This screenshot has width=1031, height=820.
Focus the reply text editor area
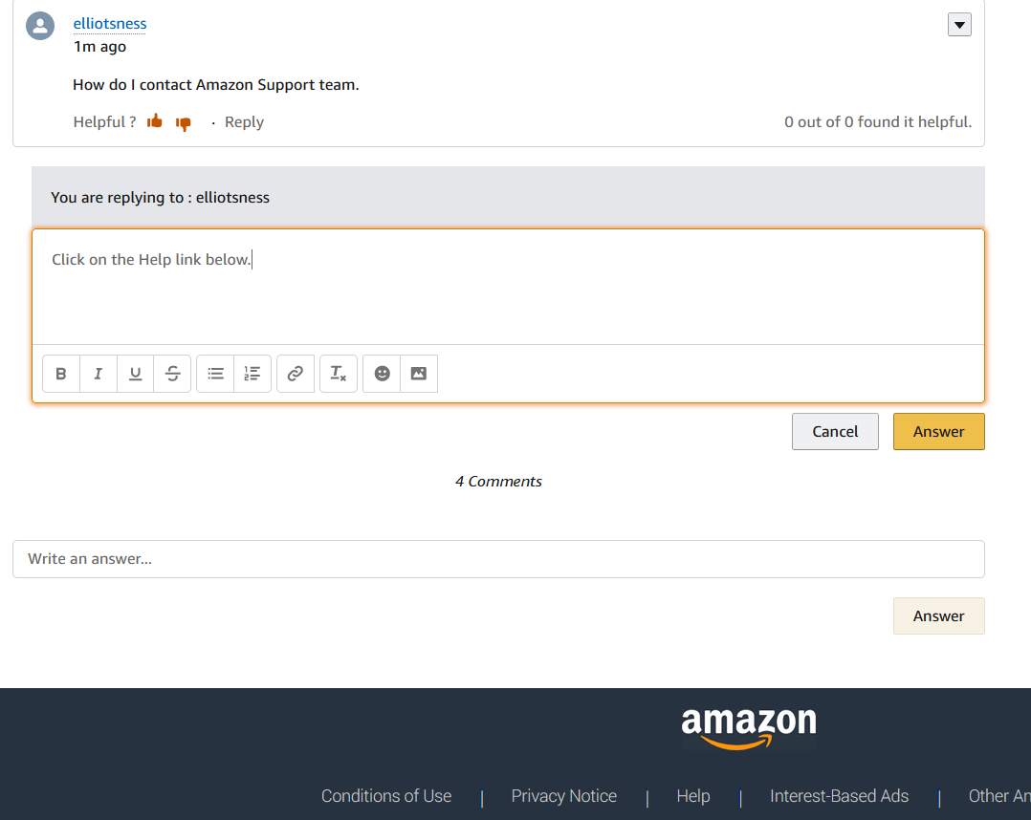click(x=508, y=287)
